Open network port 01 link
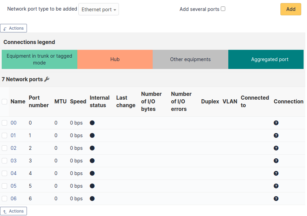This screenshot has height=216, width=307. pos(13,135)
